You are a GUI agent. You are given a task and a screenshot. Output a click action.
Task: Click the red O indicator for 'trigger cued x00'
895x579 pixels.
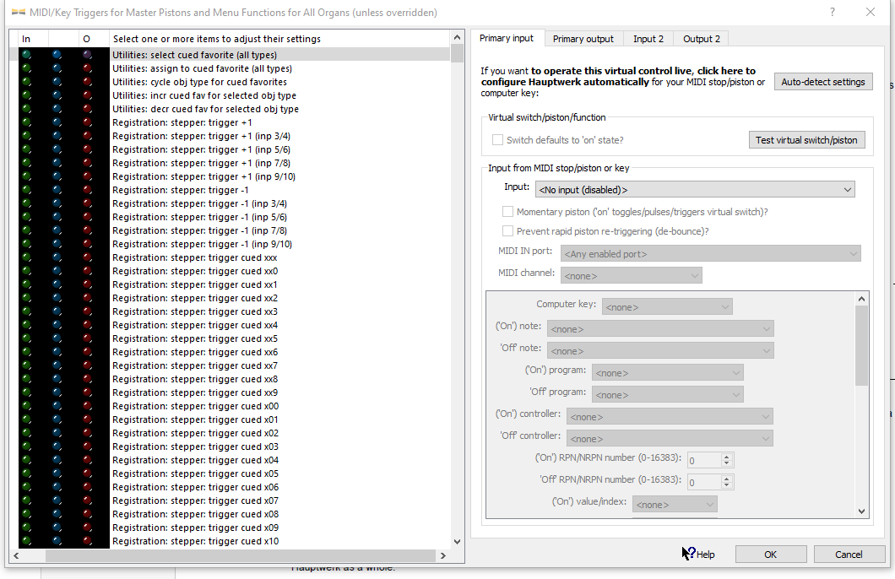86,406
